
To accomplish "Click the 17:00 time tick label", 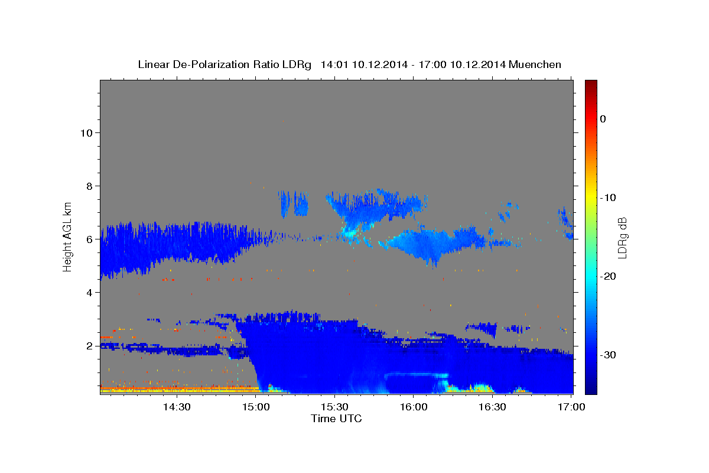I will pyautogui.click(x=572, y=407).
